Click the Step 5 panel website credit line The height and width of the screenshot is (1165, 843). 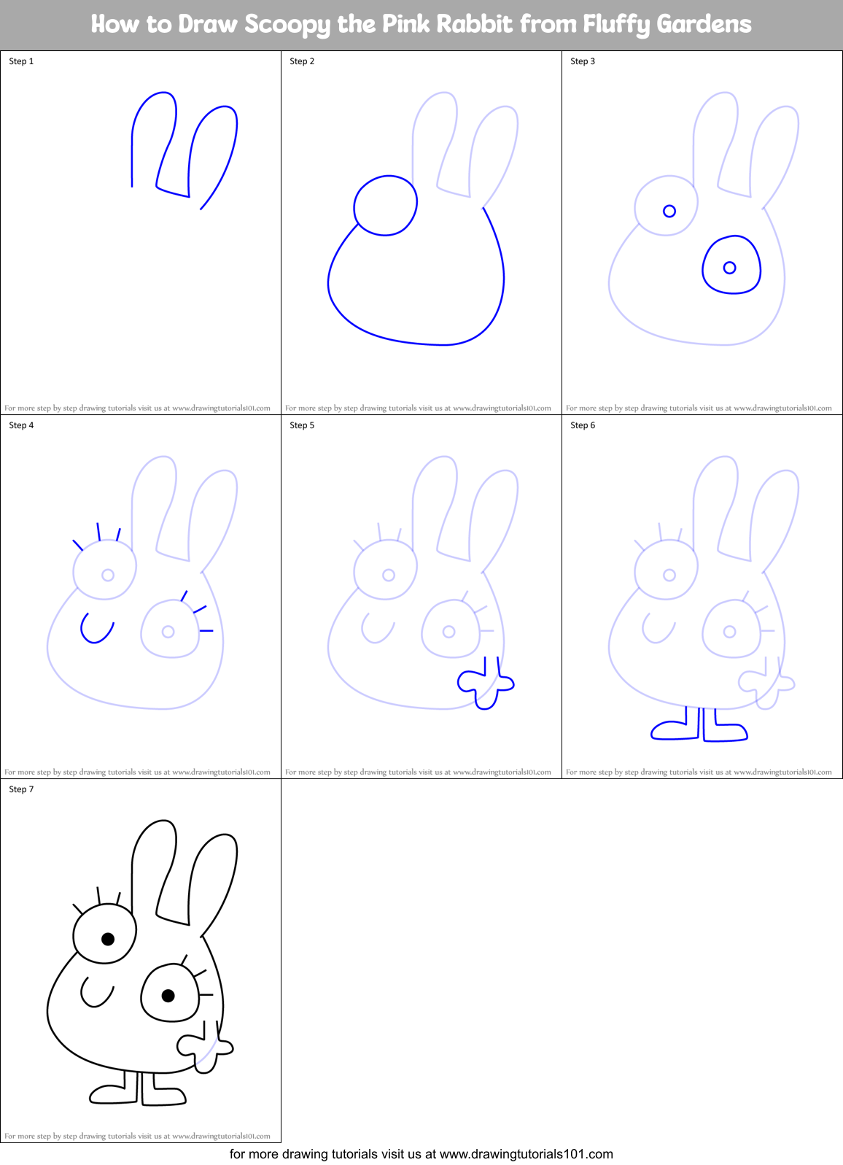(418, 772)
